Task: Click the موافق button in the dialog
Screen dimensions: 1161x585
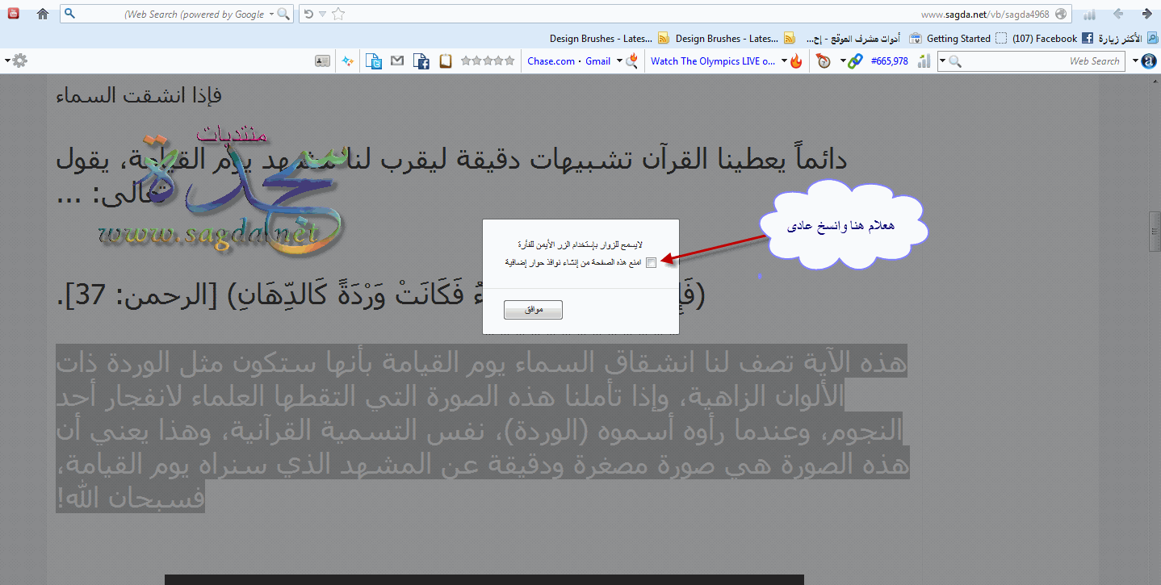Action: pos(533,310)
